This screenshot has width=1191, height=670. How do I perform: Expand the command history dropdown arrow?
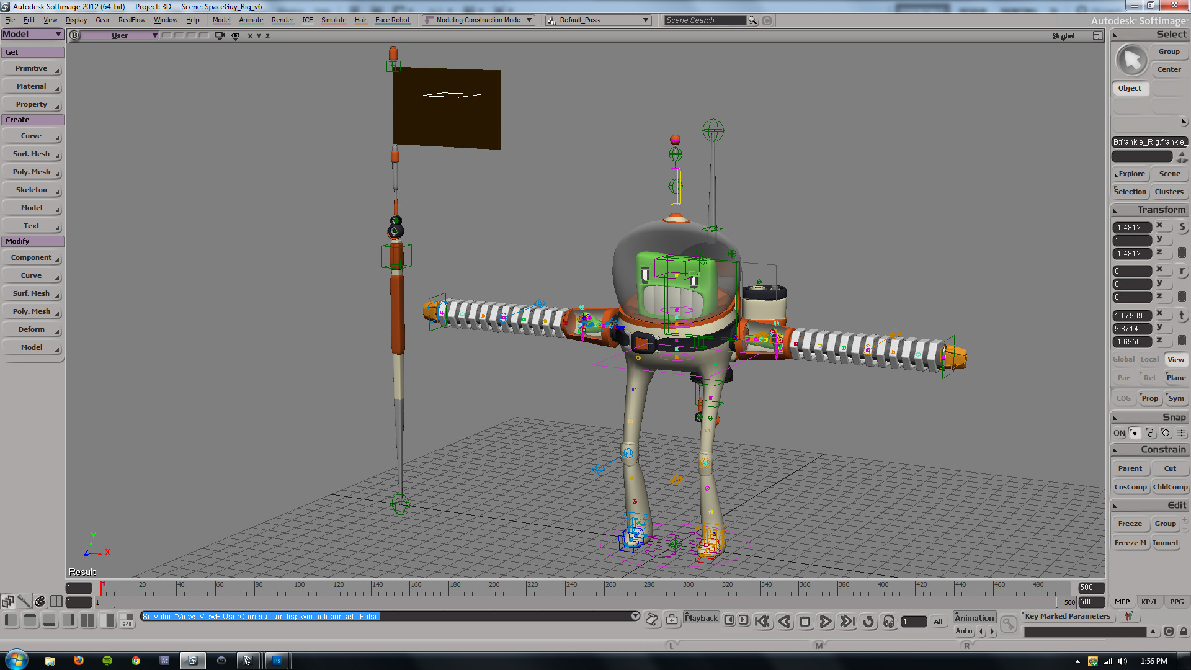pyautogui.click(x=635, y=616)
